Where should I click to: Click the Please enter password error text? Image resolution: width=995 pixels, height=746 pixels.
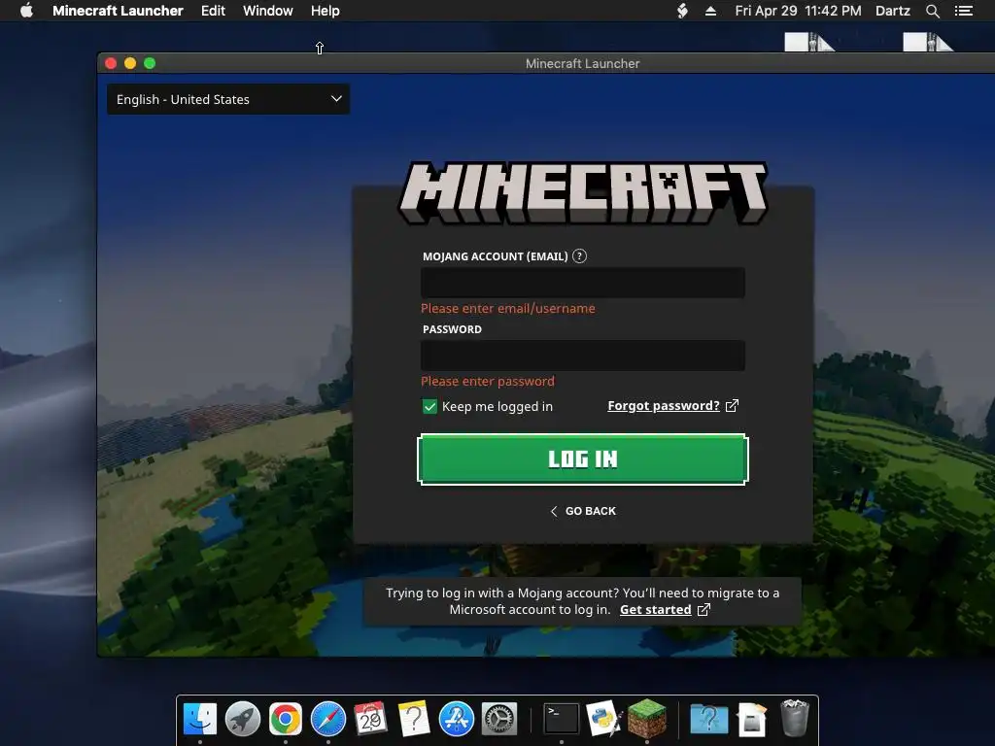488,381
